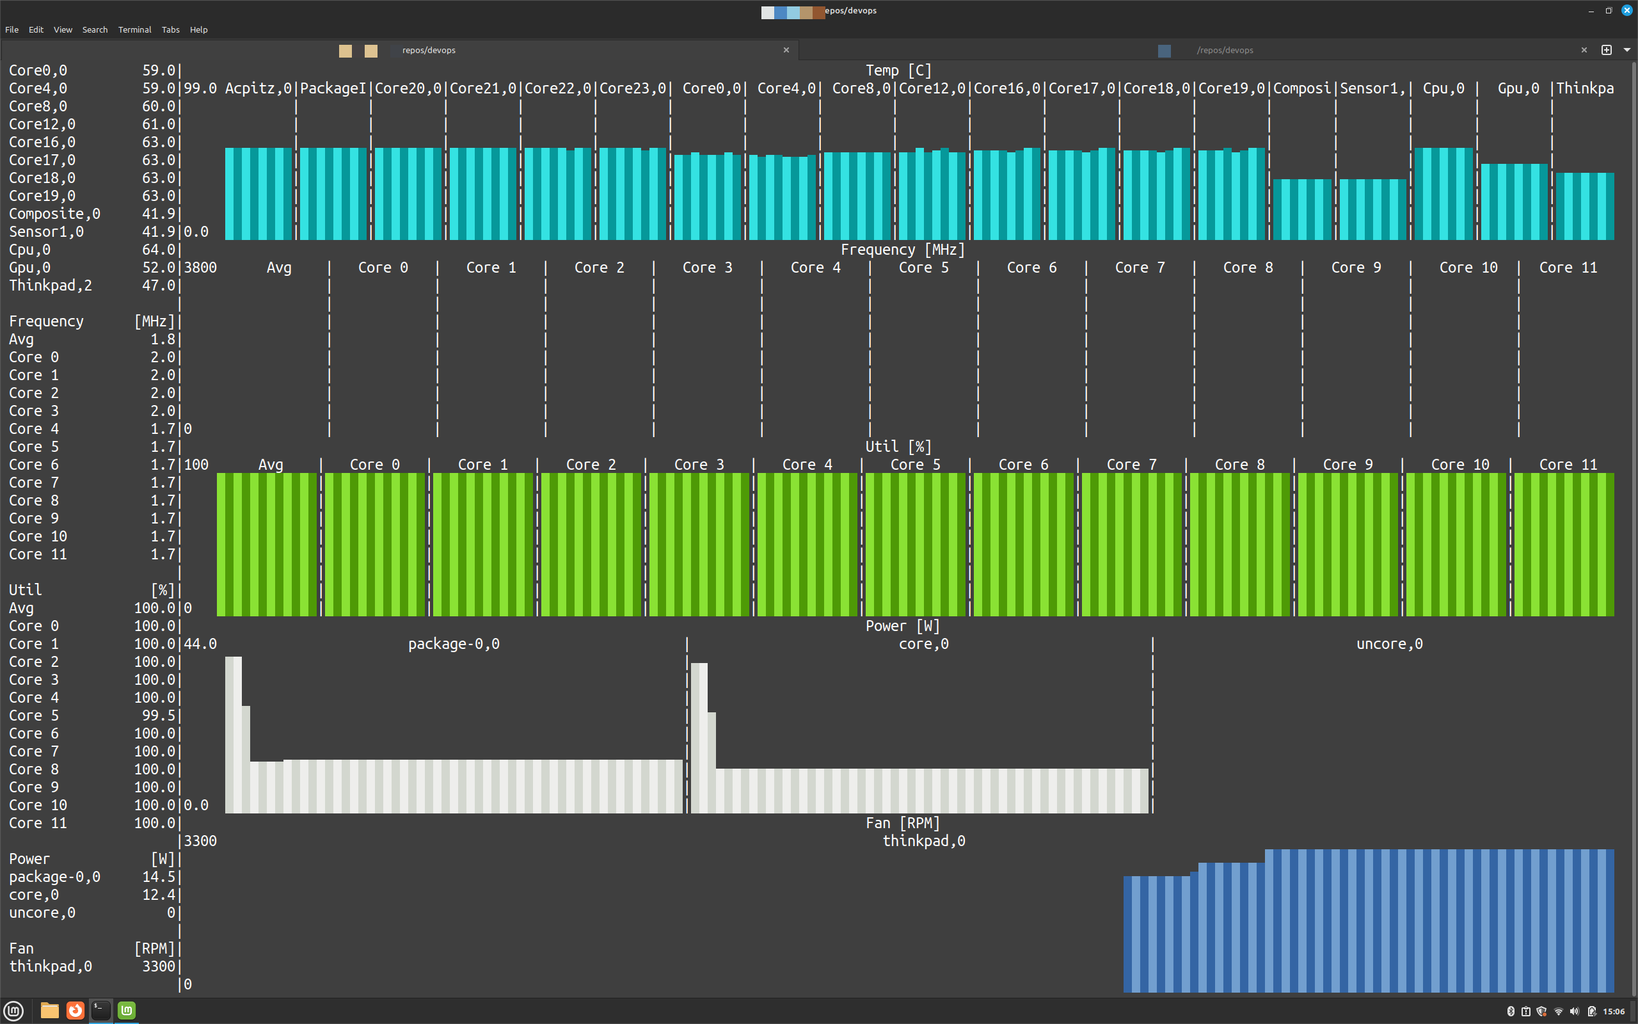The image size is (1638, 1024).
Task: Open the Terminal menu
Action: tap(134, 30)
